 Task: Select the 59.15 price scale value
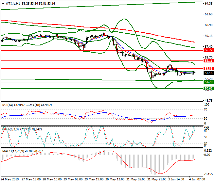[208, 36]
